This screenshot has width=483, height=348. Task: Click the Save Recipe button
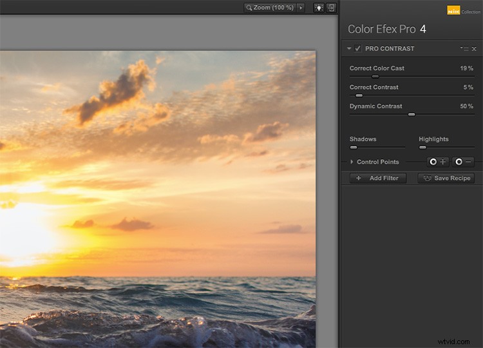(446, 178)
